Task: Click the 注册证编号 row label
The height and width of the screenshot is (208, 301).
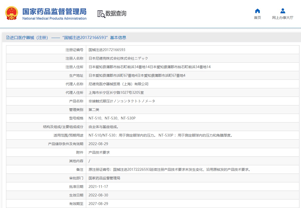Action: (74, 50)
